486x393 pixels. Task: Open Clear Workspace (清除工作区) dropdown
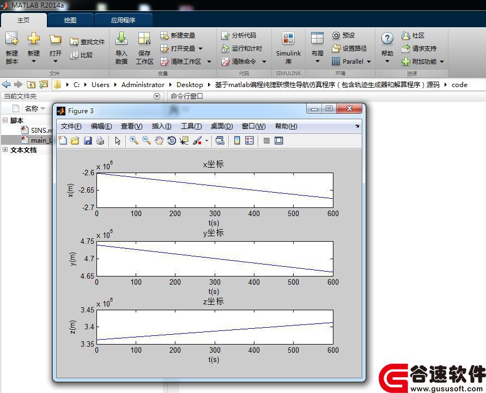(209, 62)
